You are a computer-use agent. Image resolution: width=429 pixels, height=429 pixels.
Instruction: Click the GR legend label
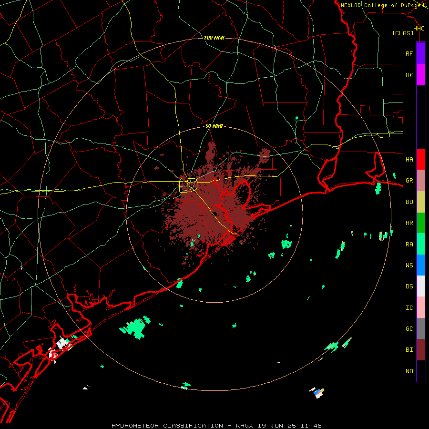pos(409,181)
